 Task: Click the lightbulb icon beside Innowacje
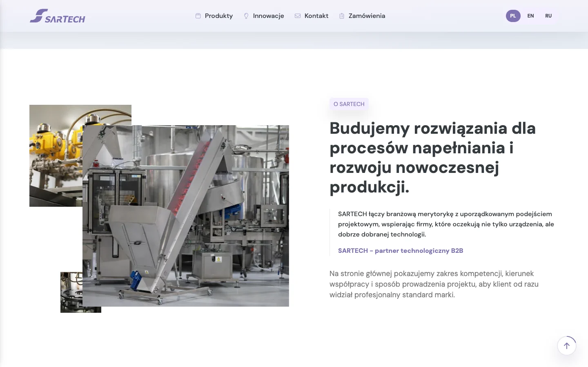pos(246,16)
